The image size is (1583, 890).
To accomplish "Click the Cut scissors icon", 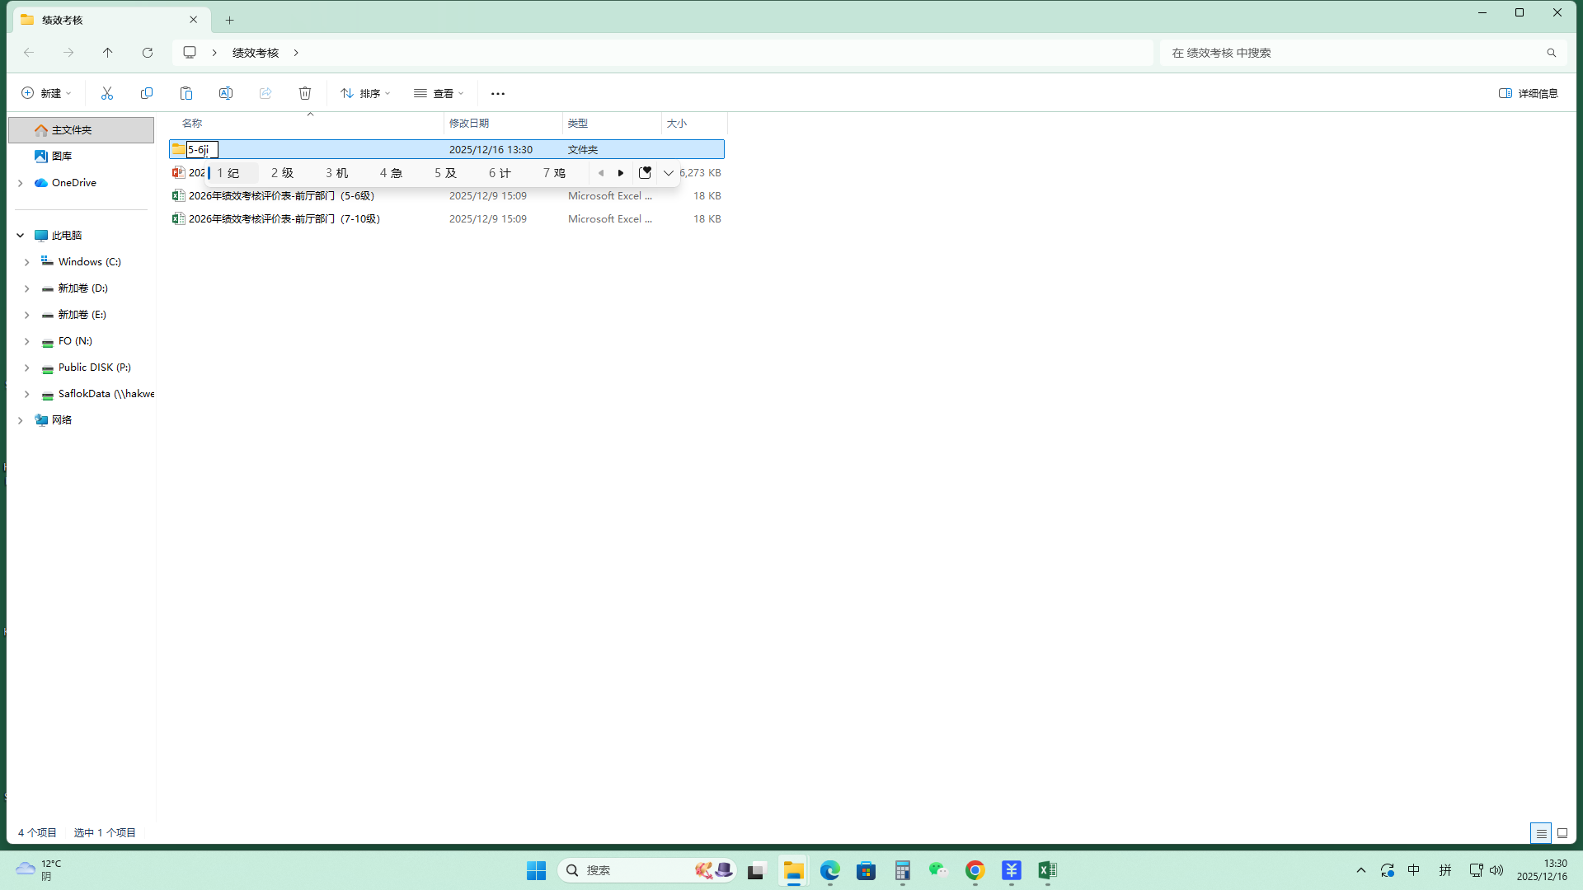I will pyautogui.click(x=107, y=93).
